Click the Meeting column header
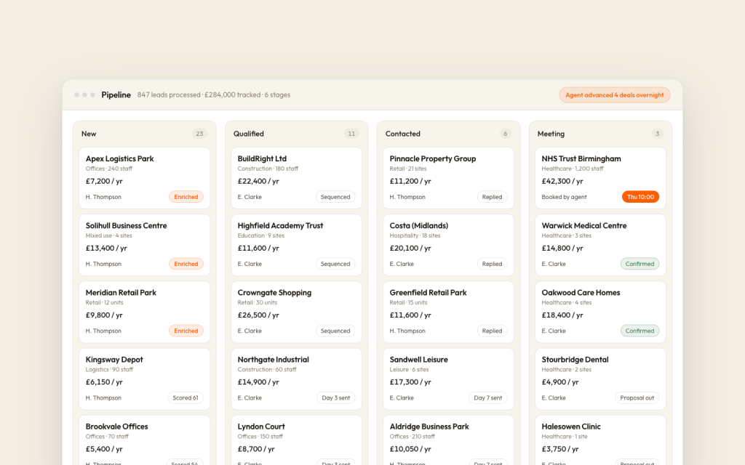745x465 pixels. point(551,134)
